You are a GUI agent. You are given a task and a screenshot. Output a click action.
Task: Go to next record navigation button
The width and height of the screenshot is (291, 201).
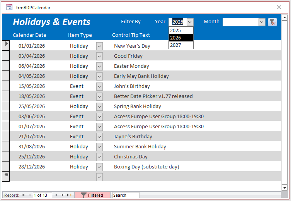point(56,195)
